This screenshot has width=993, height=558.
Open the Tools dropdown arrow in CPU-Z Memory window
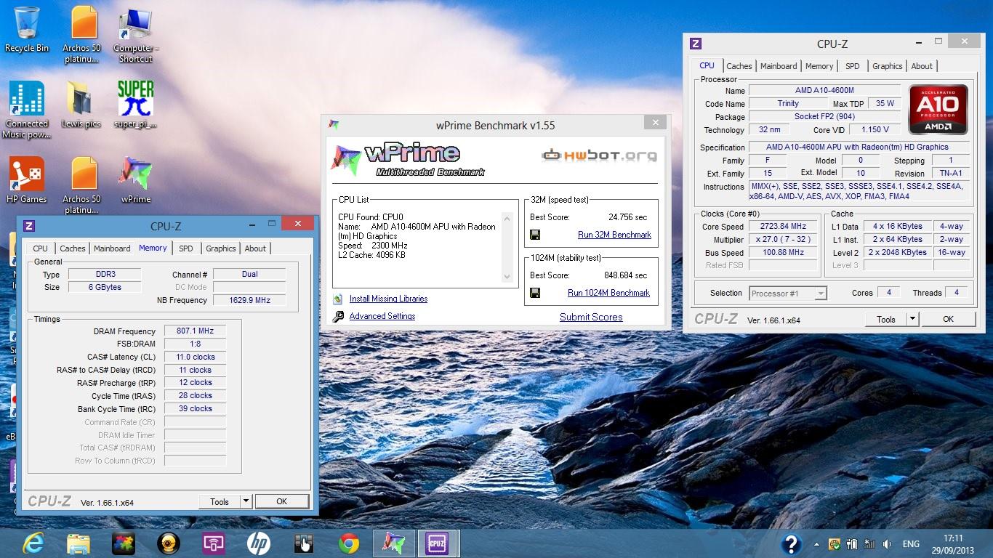[x=246, y=501]
